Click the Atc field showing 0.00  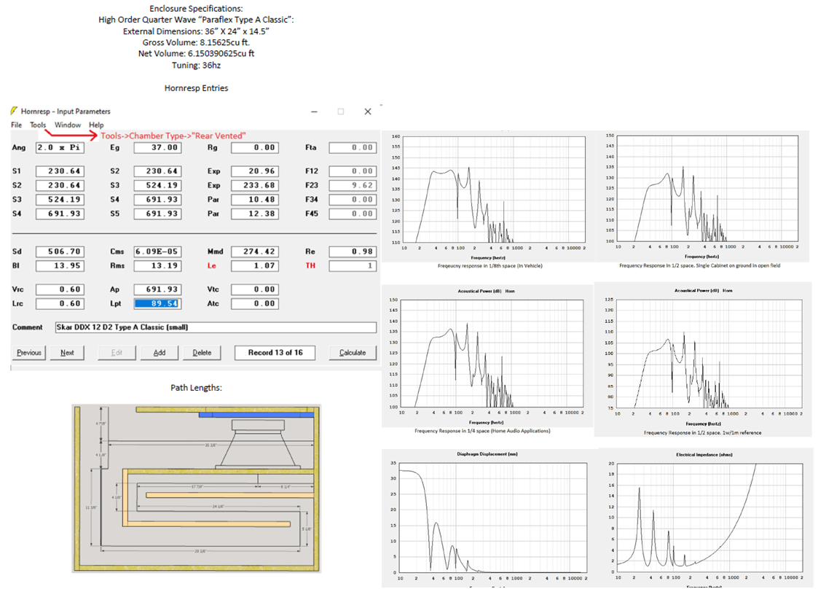click(x=255, y=303)
